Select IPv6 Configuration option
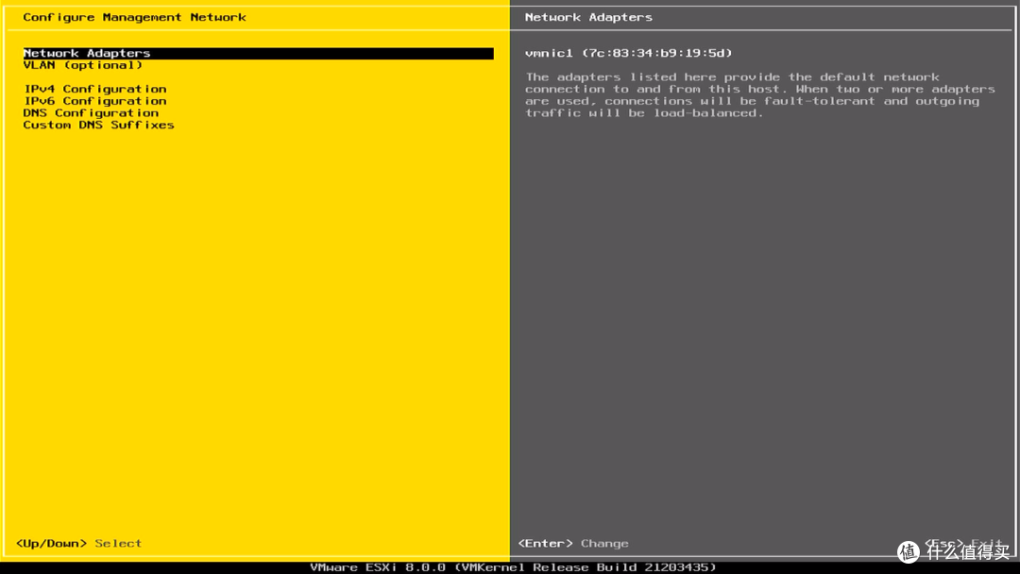This screenshot has width=1020, height=574. tap(95, 101)
